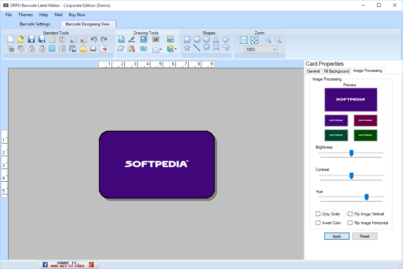403x269 pixels.
Task: Fit the card to the window
Action: click(254, 40)
